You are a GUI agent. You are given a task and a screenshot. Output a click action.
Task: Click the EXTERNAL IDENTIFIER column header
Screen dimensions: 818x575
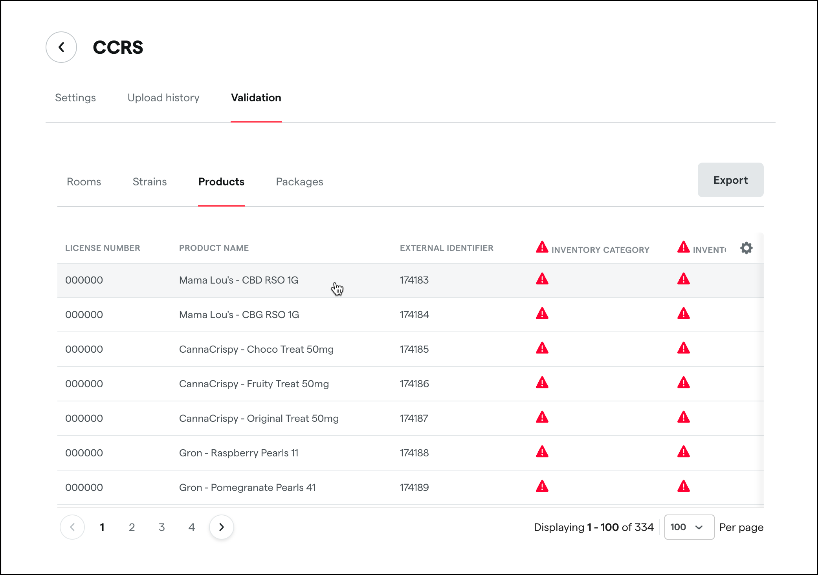(446, 248)
